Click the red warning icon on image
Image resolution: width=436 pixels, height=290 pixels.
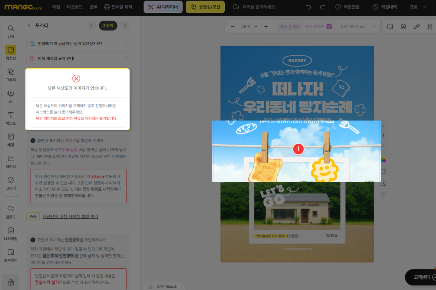(x=298, y=149)
